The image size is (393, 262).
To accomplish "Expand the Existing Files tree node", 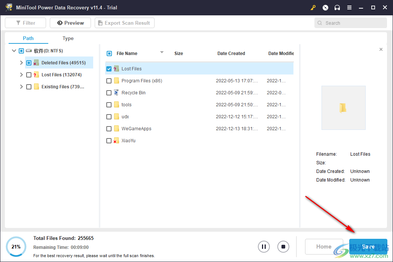I will 21,87.
